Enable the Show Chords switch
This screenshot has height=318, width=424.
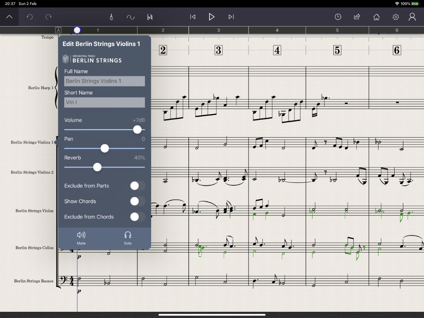pos(137,201)
